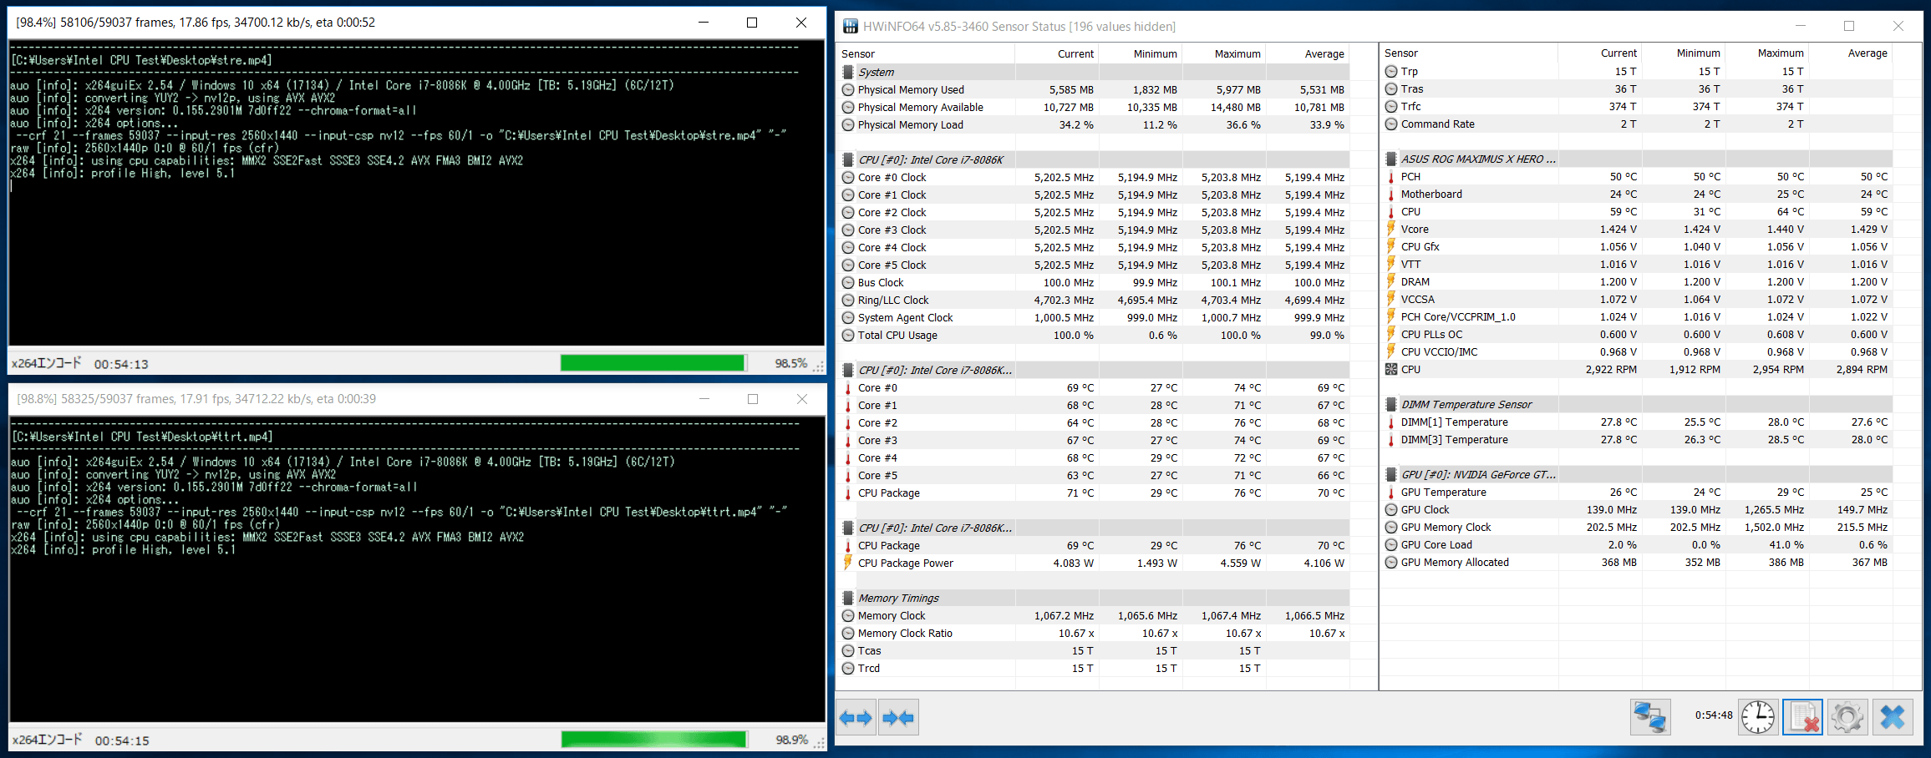This screenshot has height=758, width=1931.
Task: Click the fan icon beside CPU 2,922 RPM row
Action: pyautogui.click(x=1391, y=369)
